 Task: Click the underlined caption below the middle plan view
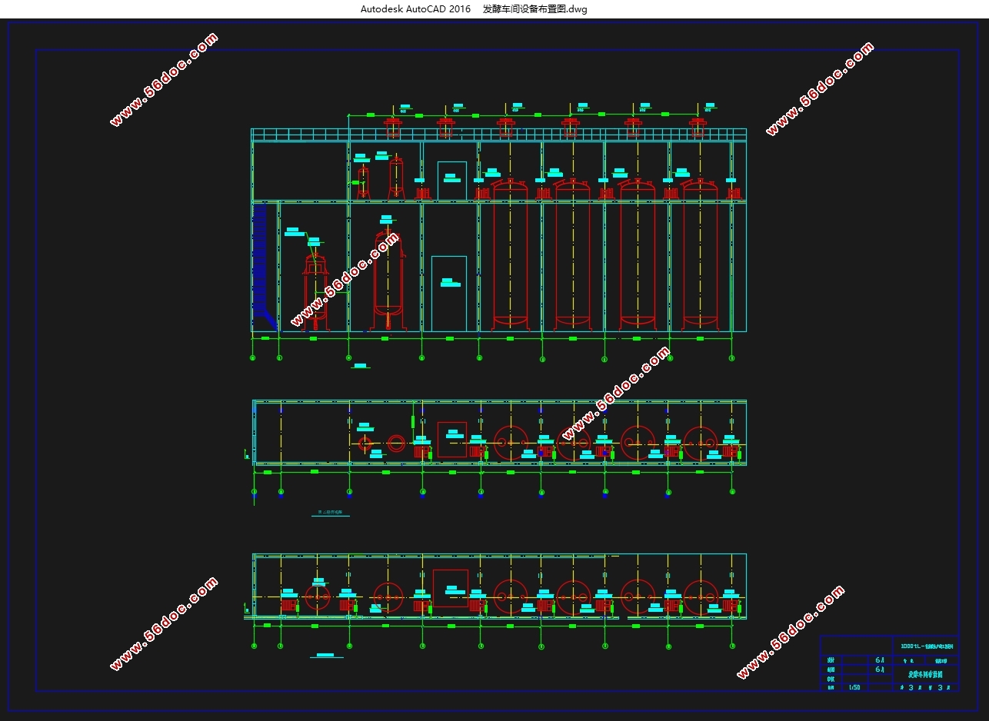tap(331, 513)
